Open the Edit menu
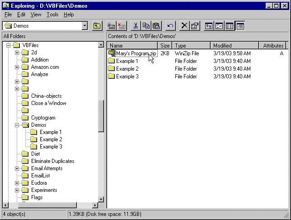 (x=21, y=14)
